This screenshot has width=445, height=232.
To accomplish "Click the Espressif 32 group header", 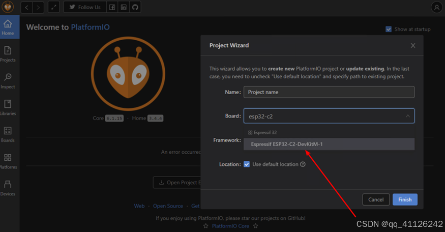I will point(262,132).
